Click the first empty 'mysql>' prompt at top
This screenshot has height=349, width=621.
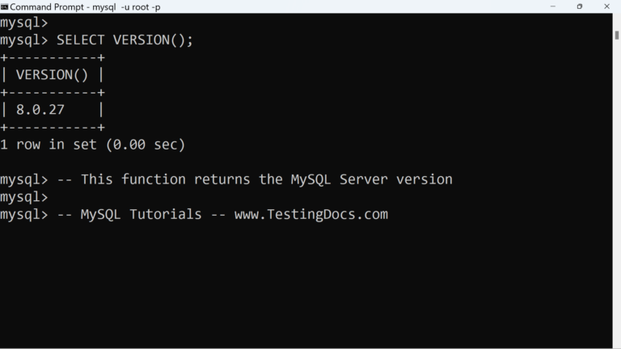pyautogui.click(x=24, y=23)
